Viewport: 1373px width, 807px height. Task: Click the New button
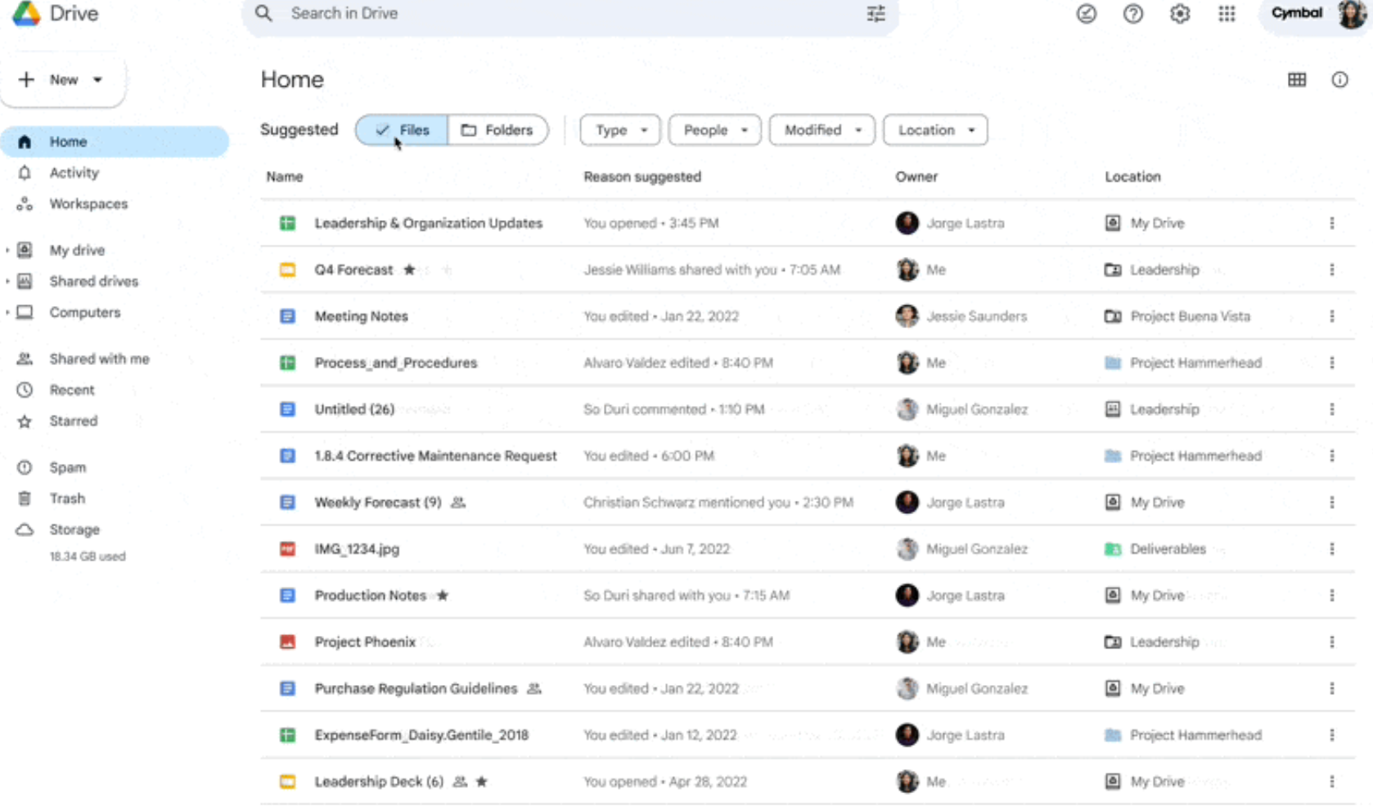coord(63,79)
